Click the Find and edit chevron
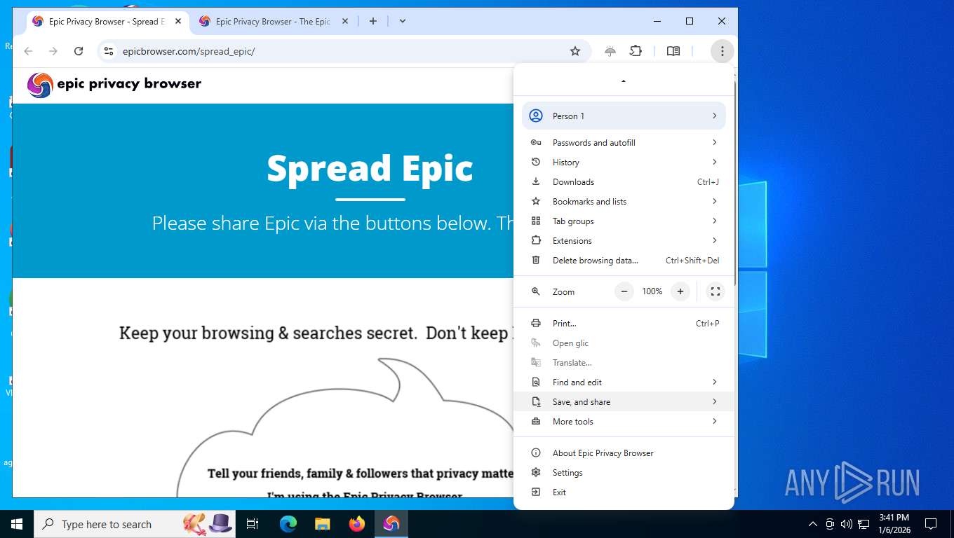The width and height of the screenshot is (954, 538). (715, 382)
